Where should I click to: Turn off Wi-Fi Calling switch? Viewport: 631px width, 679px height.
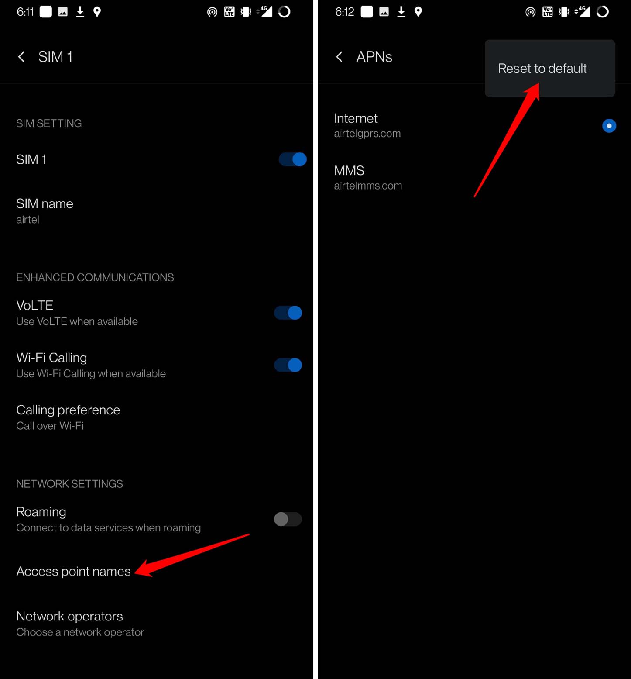[x=288, y=365]
